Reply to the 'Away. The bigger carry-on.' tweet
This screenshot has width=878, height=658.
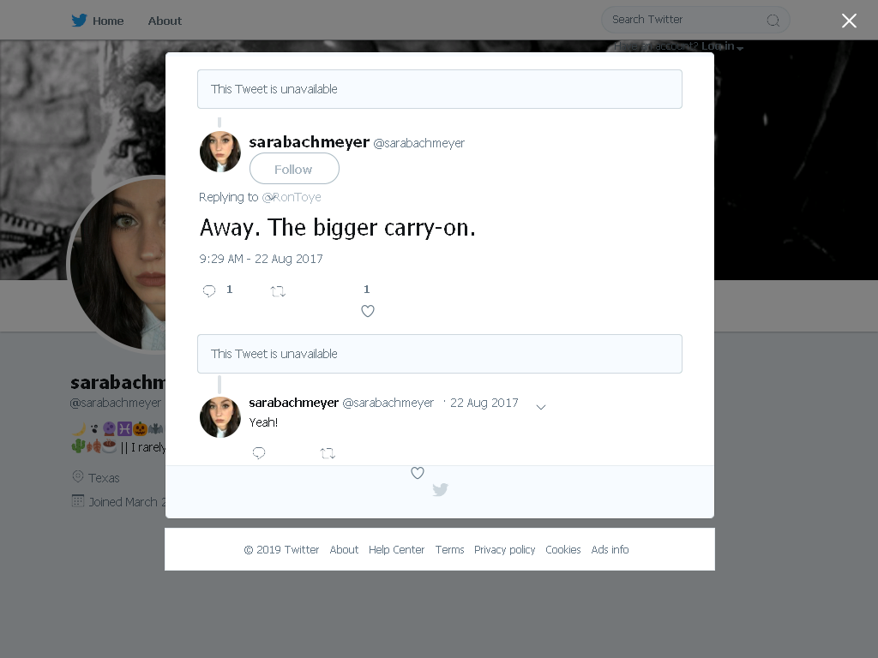(209, 290)
